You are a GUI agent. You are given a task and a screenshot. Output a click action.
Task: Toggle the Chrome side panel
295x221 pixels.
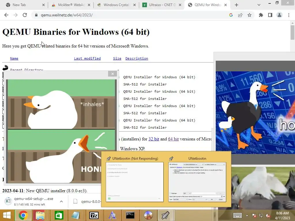(x=270, y=15)
